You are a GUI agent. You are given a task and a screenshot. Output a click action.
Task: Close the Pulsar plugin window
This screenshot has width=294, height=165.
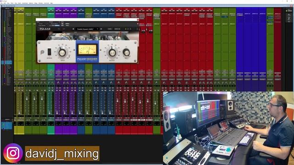click(x=138, y=19)
